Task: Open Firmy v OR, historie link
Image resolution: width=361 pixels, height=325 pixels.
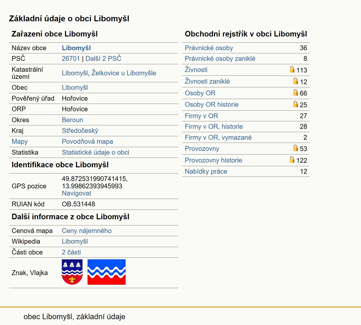Action: (214, 127)
